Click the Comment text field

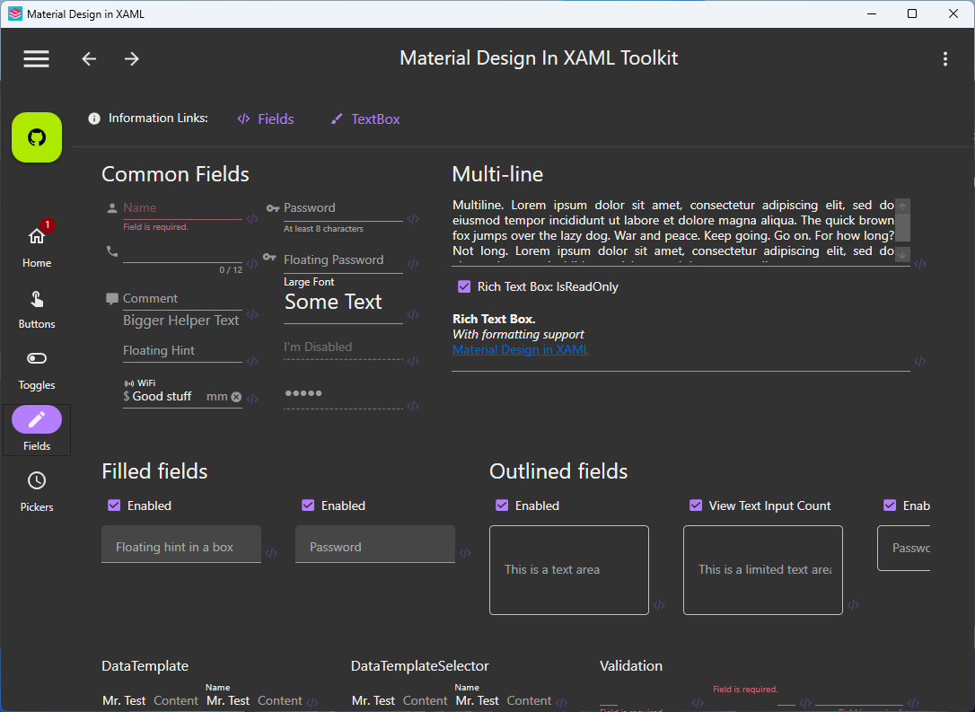[x=182, y=299]
